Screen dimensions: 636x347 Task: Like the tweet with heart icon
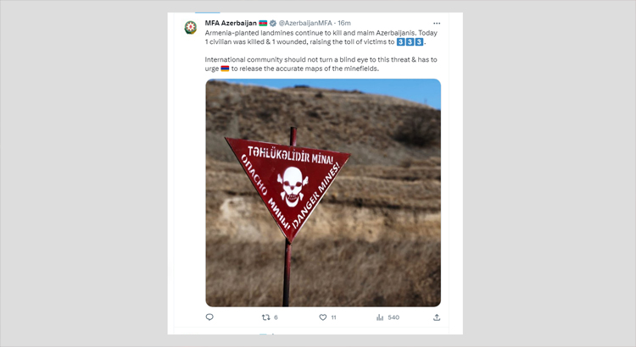[323, 317]
